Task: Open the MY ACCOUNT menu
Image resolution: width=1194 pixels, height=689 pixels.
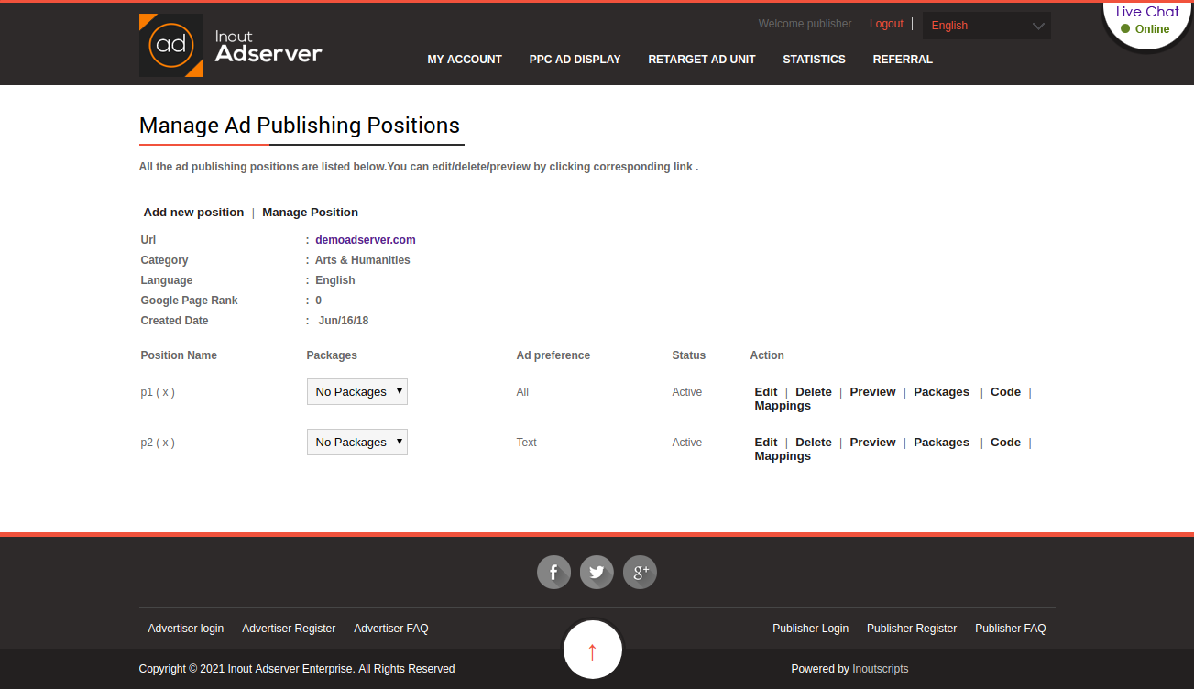Action: tap(465, 60)
